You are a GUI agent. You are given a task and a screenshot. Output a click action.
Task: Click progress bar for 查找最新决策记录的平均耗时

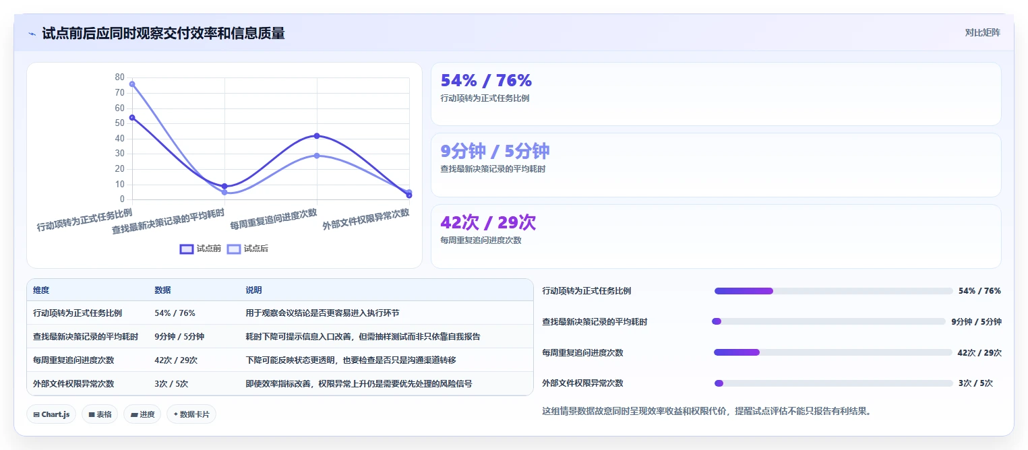pyautogui.click(x=829, y=321)
